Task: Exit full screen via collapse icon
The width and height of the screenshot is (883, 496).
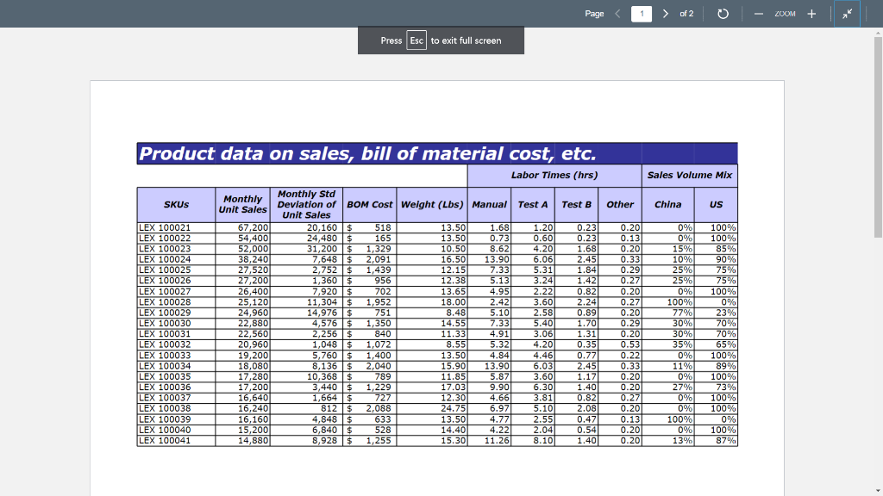Action: [x=849, y=14]
